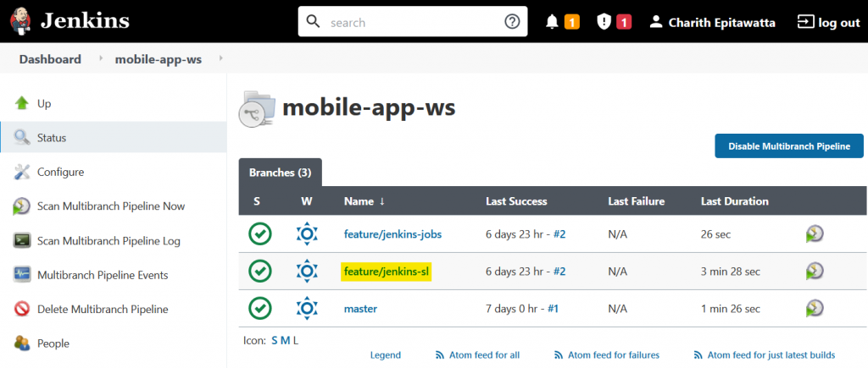
Task: Click the red Delete Multibranch Pipeline icon
Action: [x=21, y=309]
